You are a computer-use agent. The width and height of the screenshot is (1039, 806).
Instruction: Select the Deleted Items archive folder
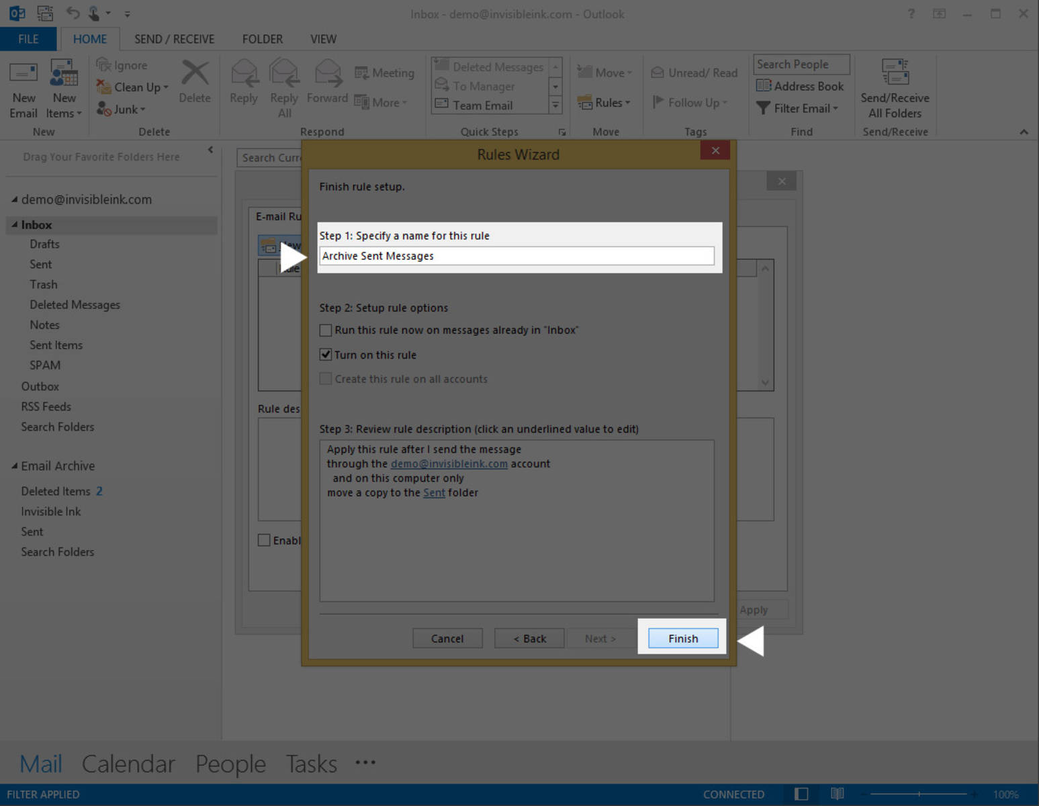pyautogui.click(x=61, y=491)
